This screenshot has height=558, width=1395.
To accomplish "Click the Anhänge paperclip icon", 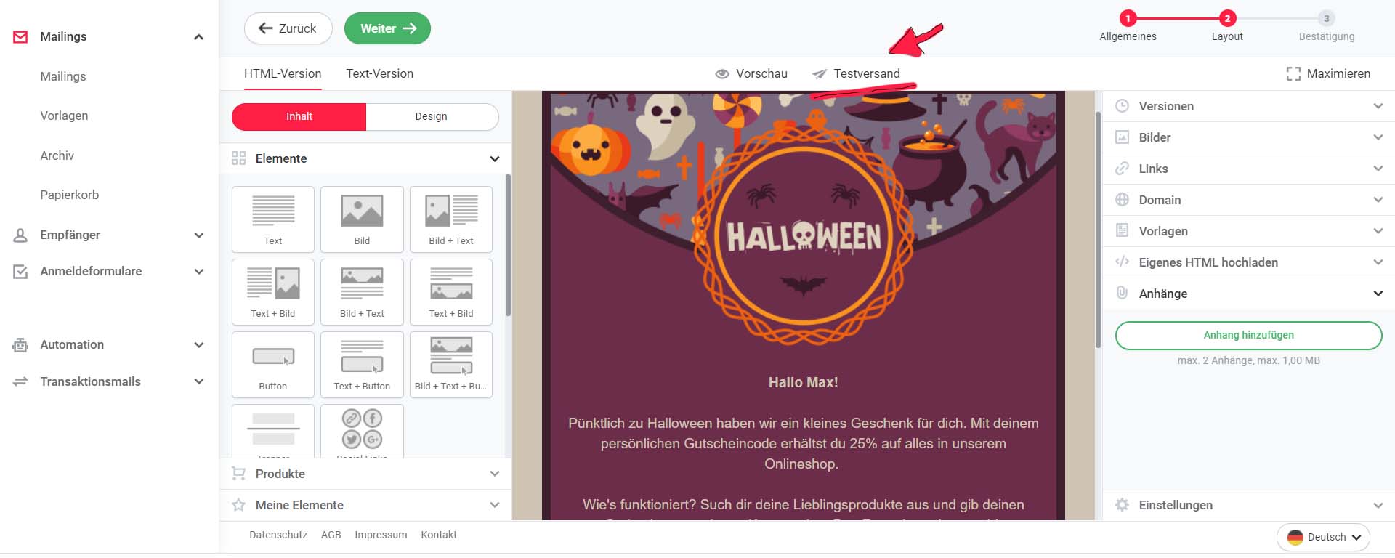I will [x=1122, y=293].
